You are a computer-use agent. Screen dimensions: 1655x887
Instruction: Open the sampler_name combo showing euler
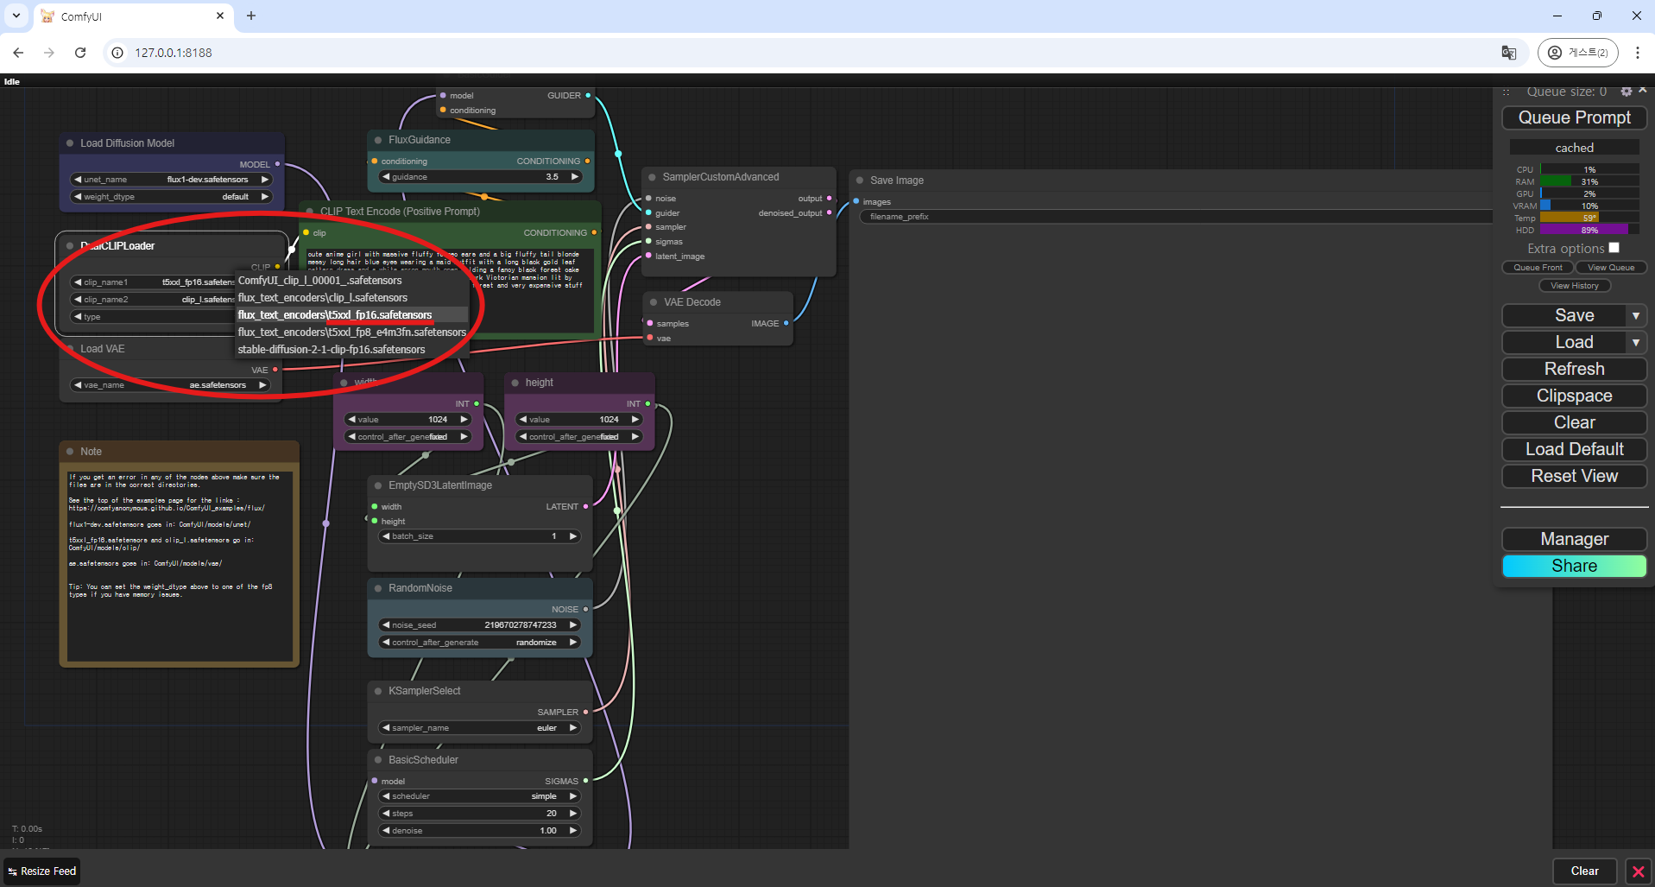click(x=479, y=728)
